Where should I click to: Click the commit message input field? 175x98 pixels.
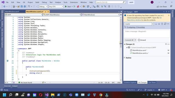(147, 34)
